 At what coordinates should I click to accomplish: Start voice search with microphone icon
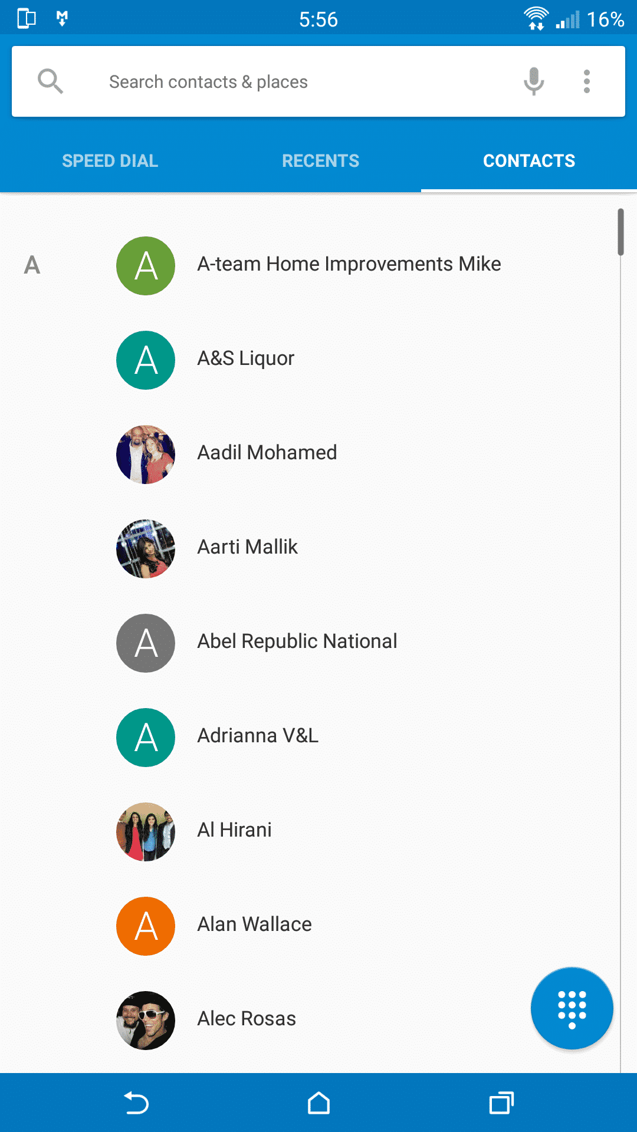[534, 81]
